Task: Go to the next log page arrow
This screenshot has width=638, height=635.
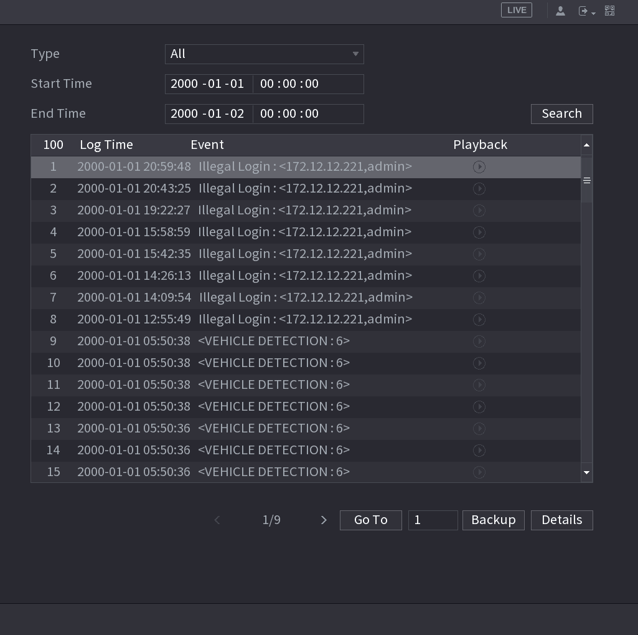Action: tap(324, 520)
